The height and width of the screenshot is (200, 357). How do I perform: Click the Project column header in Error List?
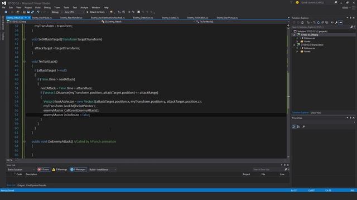coord(247,174)
